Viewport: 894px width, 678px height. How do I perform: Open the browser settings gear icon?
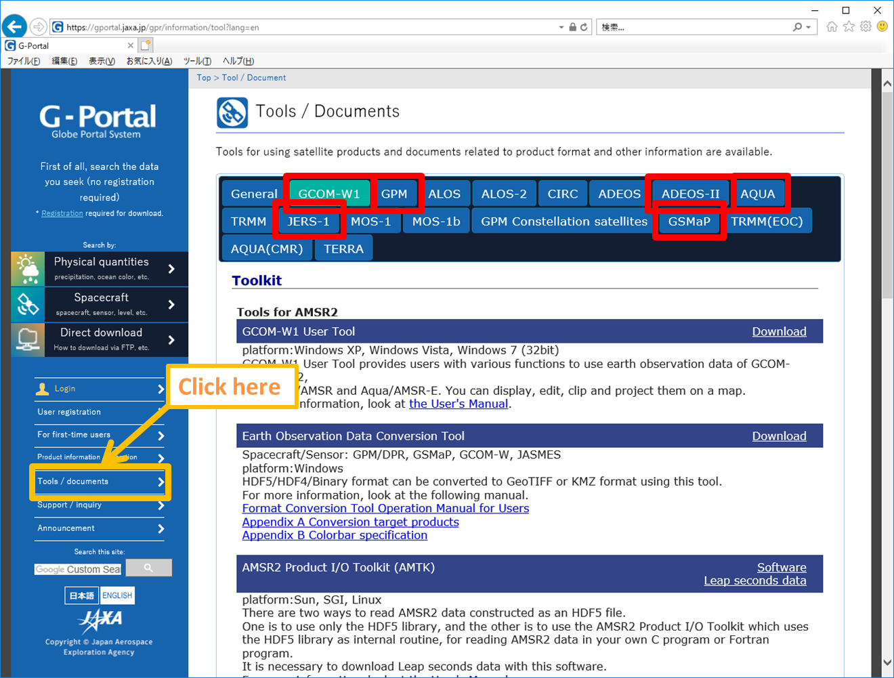click(866, 26)
